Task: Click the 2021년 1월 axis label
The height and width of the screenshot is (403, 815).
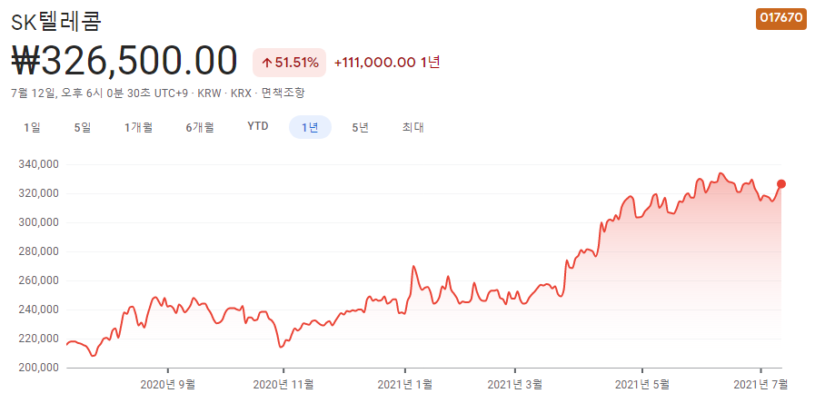Action: coord(405,385)
